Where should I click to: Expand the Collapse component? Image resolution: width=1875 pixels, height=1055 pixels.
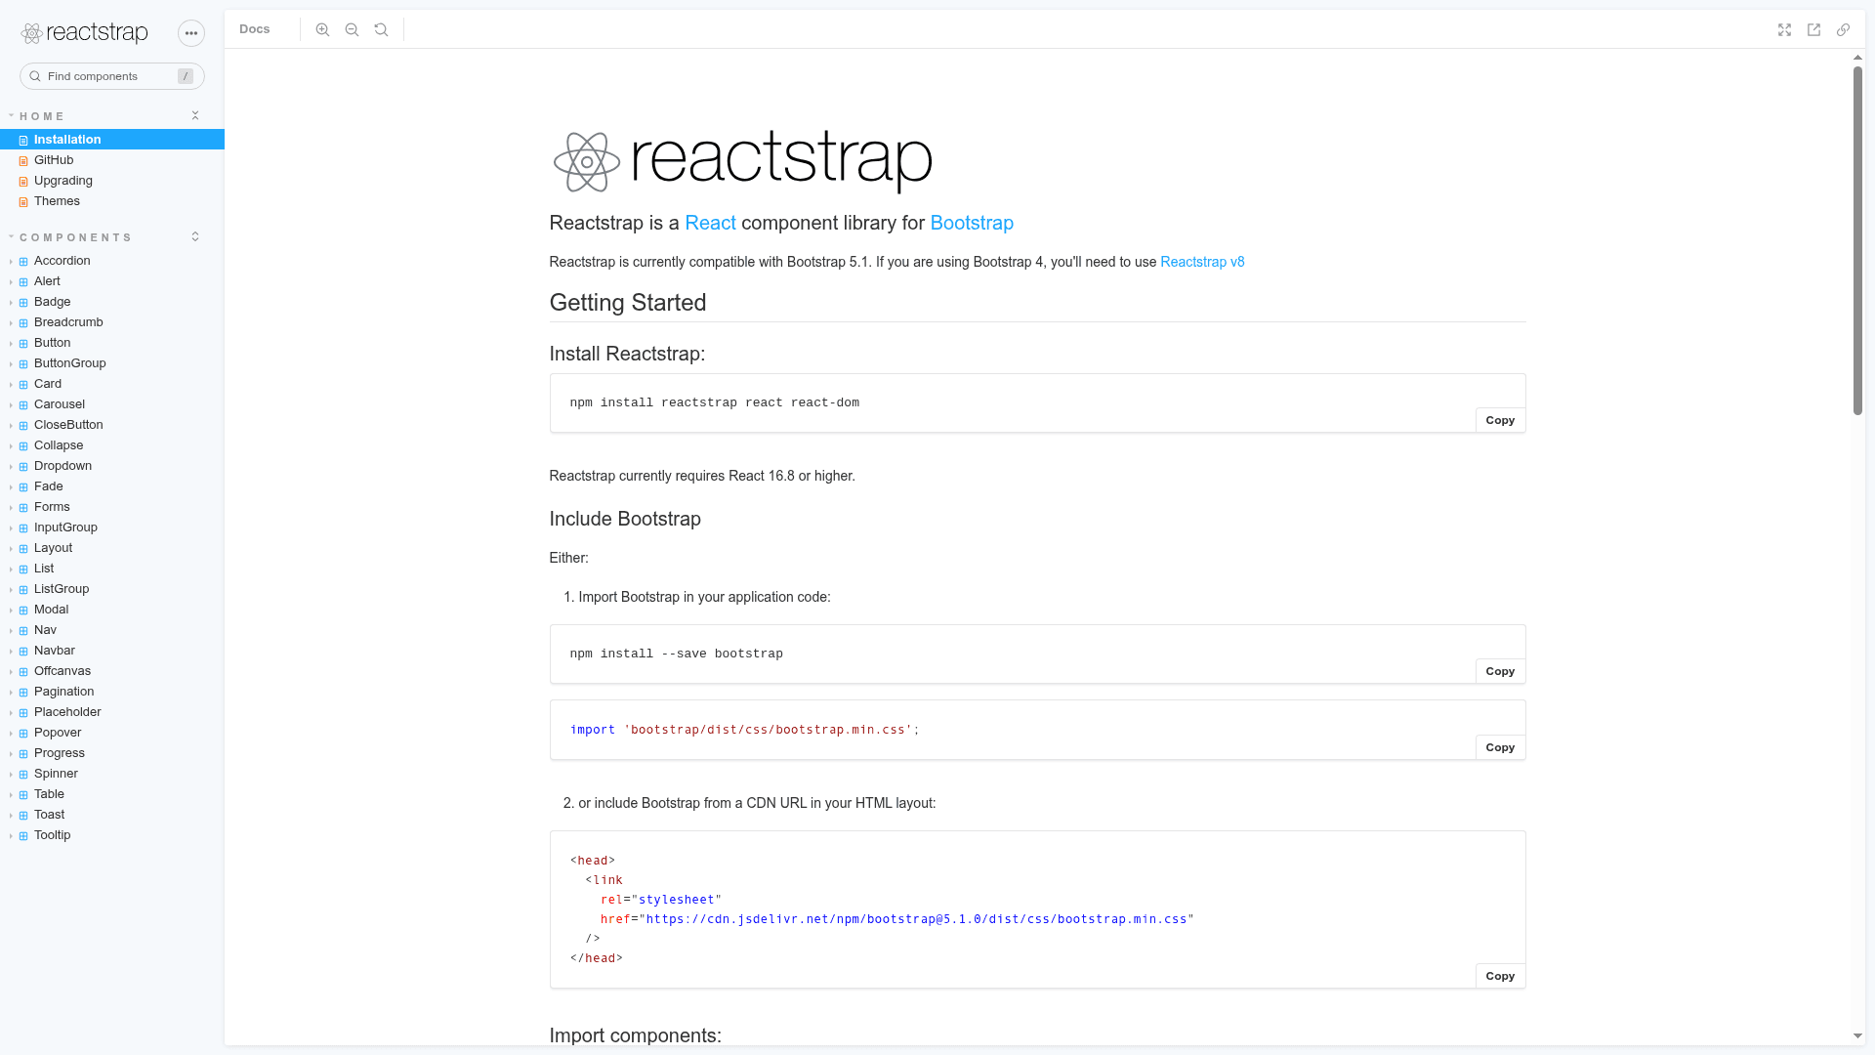pyautogui.click(x=112, y=445)
